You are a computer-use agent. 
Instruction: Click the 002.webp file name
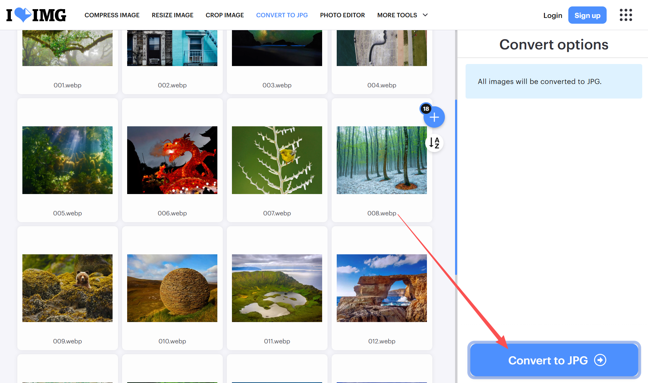(172, 85)
